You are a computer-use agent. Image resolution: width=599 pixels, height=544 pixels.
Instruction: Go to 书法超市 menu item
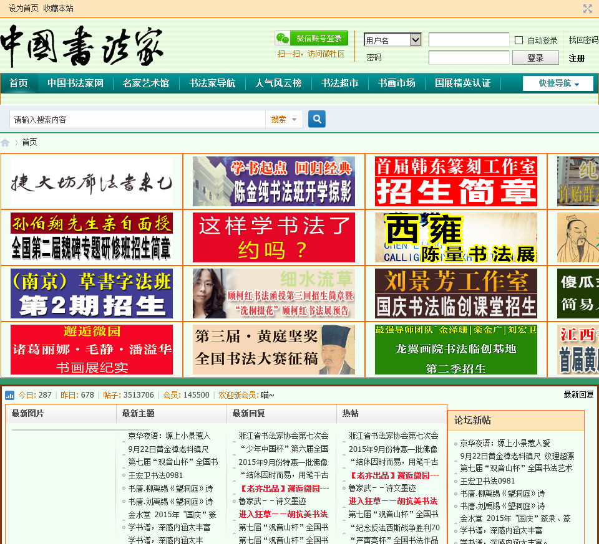[x=339, y=83]
